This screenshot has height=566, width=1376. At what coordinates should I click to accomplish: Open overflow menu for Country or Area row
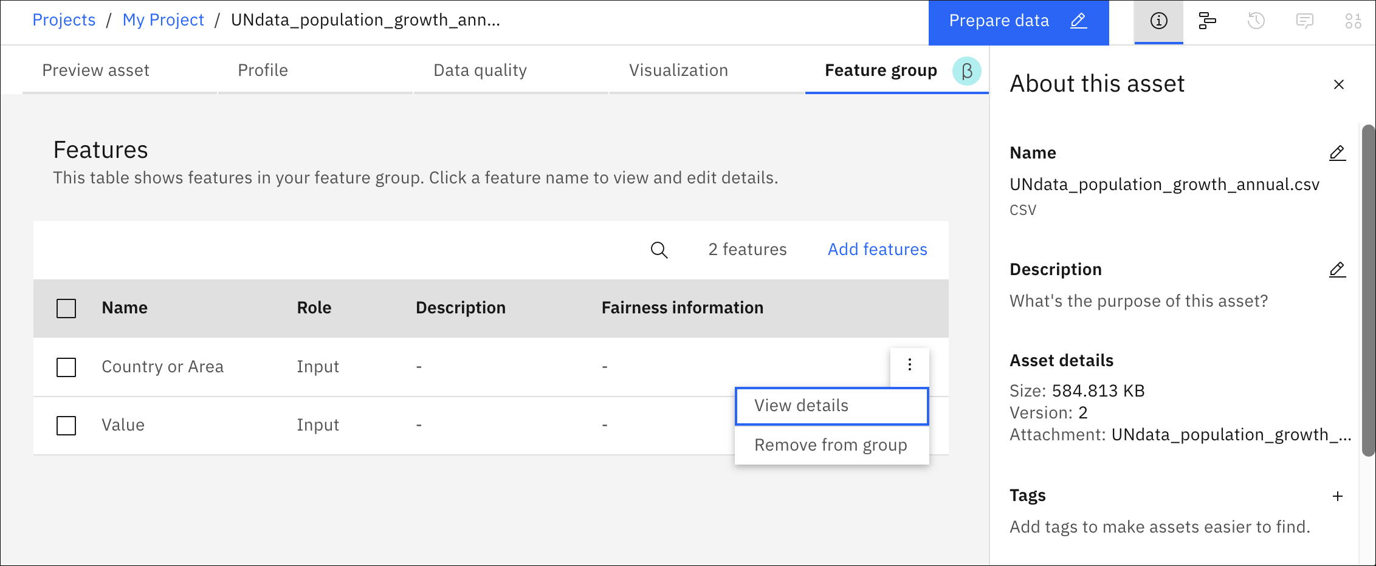pyautogui.click(x=909, y=364)
